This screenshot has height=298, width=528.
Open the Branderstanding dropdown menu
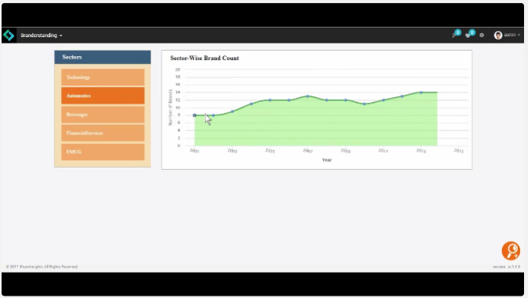pos(41,36)
